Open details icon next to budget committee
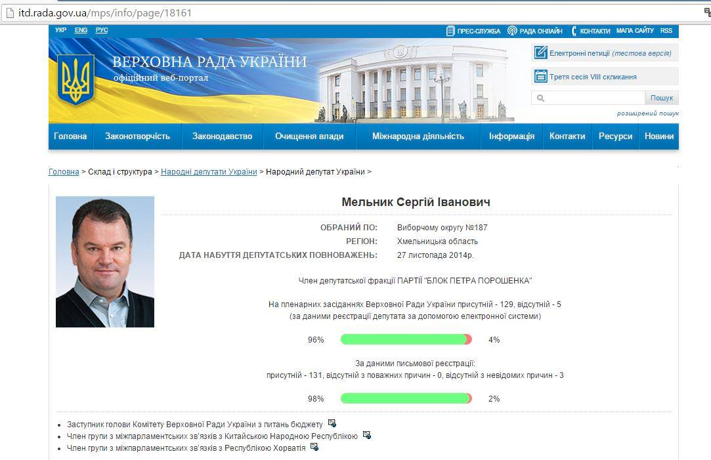The image size is (711, 460). point(332,423)
